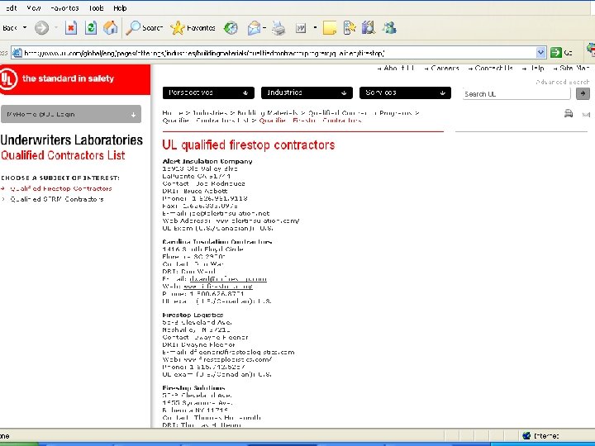595x446 pixels.
Task: Click the Internet zone status bar indicator
Action: (540, 436)
